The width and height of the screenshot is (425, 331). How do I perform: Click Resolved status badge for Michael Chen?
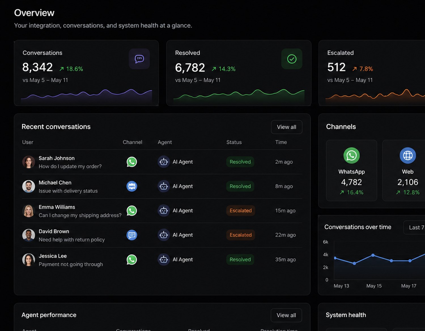[240, 186]
